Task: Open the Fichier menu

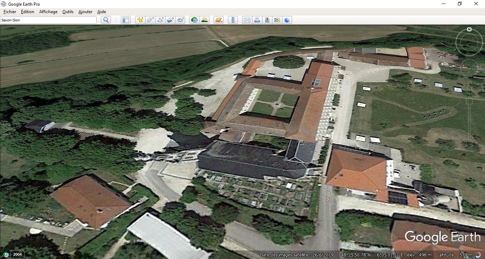Action: (x=10, y=12)
